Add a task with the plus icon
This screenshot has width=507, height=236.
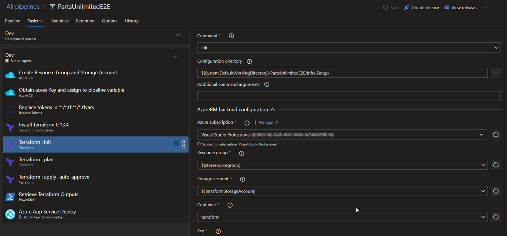click(x=175, y=57)
